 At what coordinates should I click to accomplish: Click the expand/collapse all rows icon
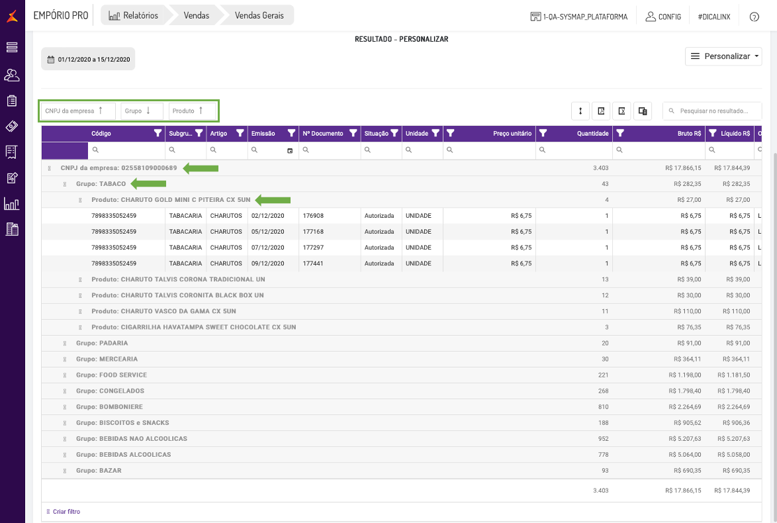tap(580, 111)
